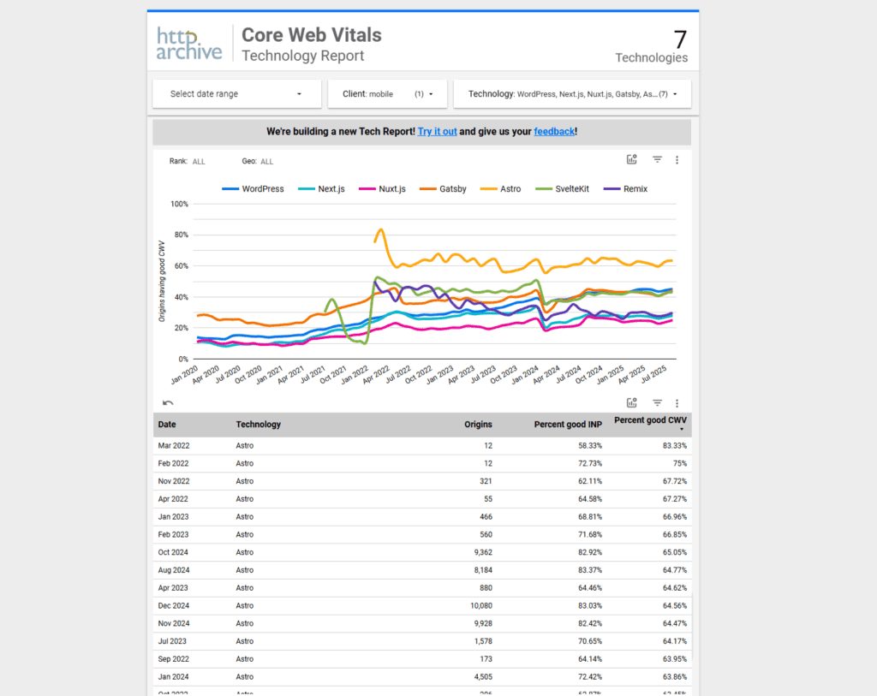Click undo arrow icon above table

tap(168, 403)
